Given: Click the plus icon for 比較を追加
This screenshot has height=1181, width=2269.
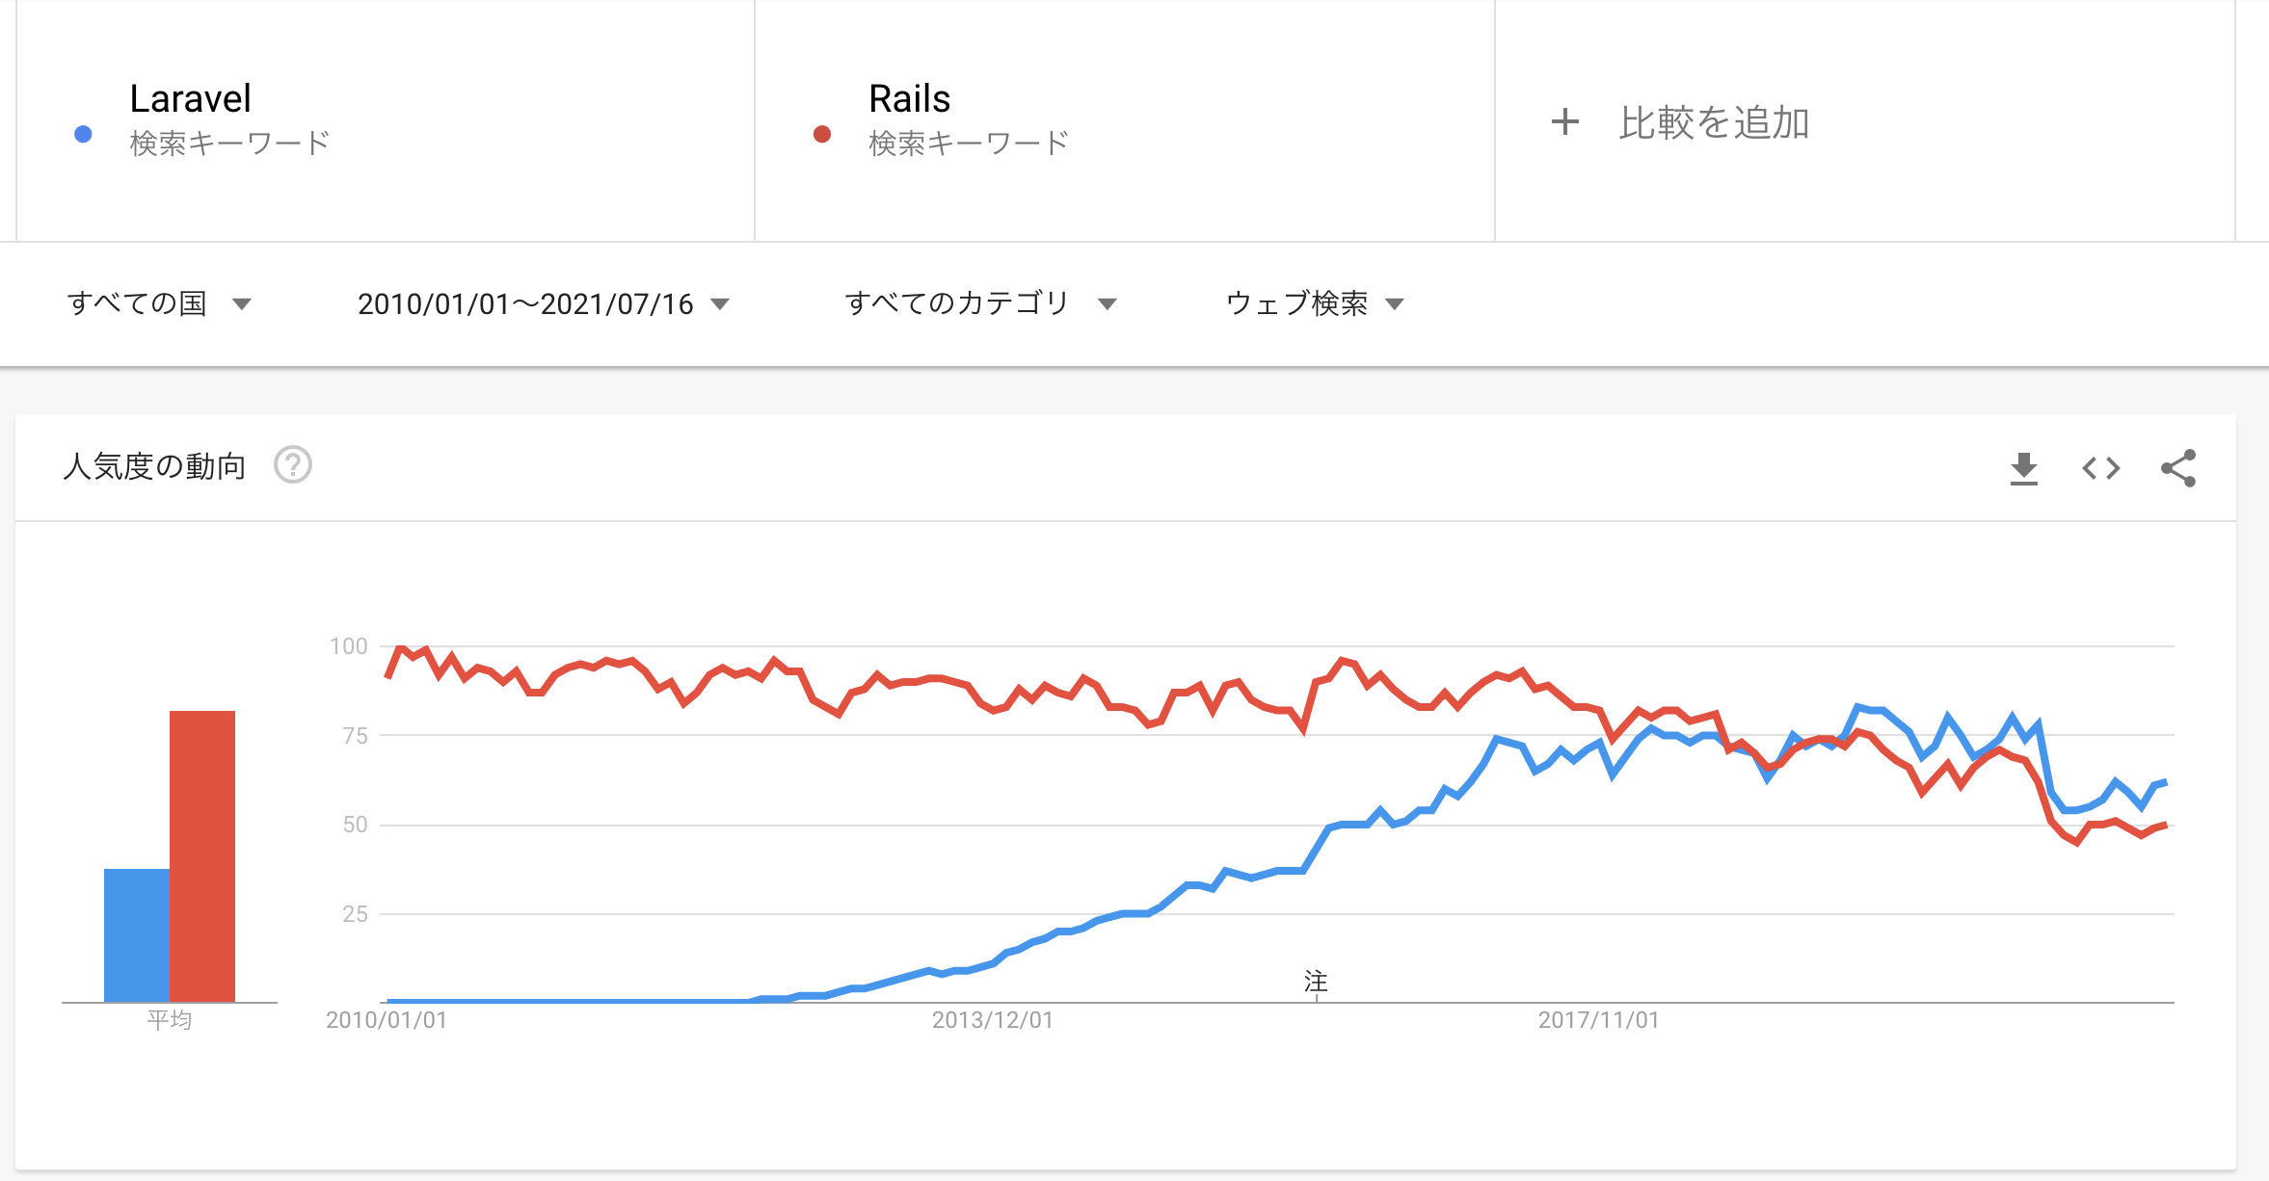Looking at the screenshot, I should (1564, 122).
